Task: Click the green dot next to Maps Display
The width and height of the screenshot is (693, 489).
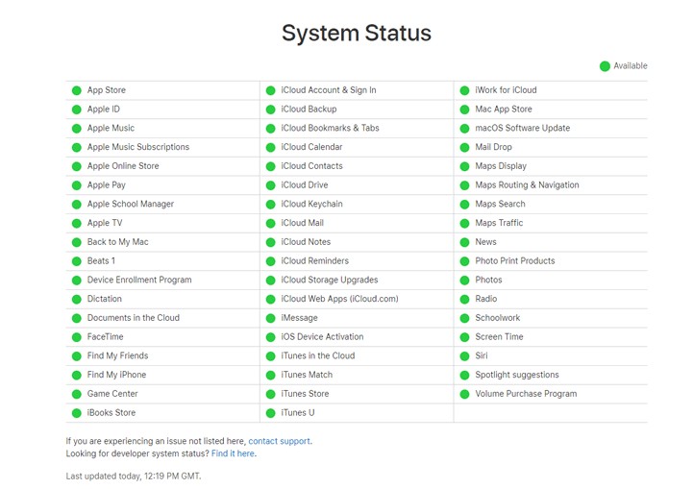Action: [x=464, y=166]
